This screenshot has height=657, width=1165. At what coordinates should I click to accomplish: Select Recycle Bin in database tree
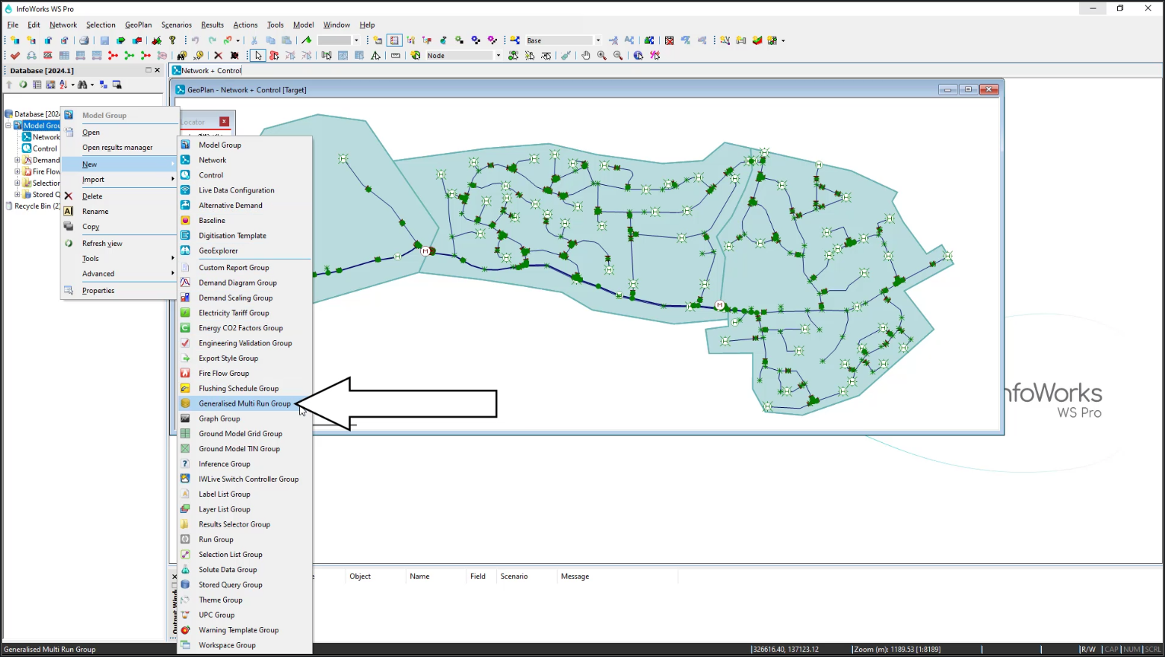pyautogui.click(x=34, y=206)
